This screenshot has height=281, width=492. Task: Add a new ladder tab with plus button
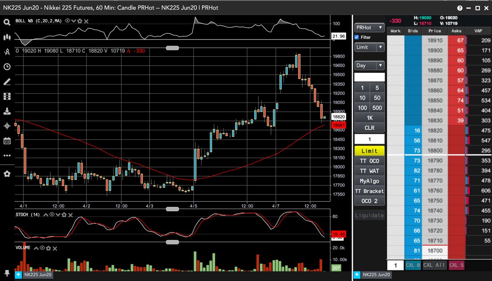coord(357,275)
